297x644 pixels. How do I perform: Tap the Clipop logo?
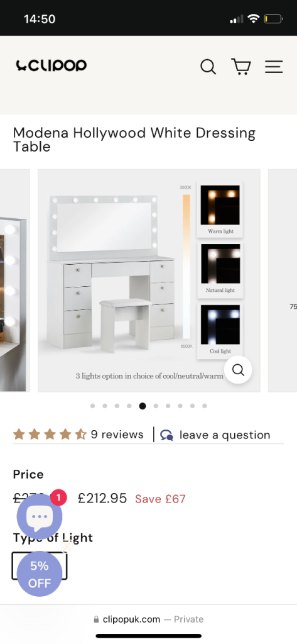51,65
